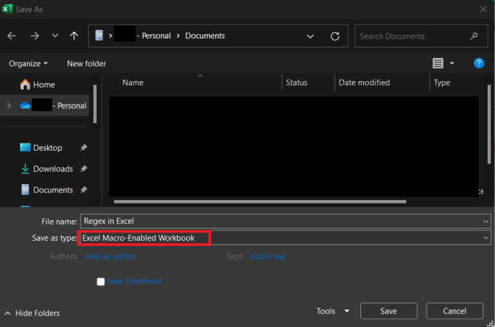This screenshot has width=495, height=327.
Task: Click the search magnifier icon
Action: pyautogui.click(x=474, y=36)
